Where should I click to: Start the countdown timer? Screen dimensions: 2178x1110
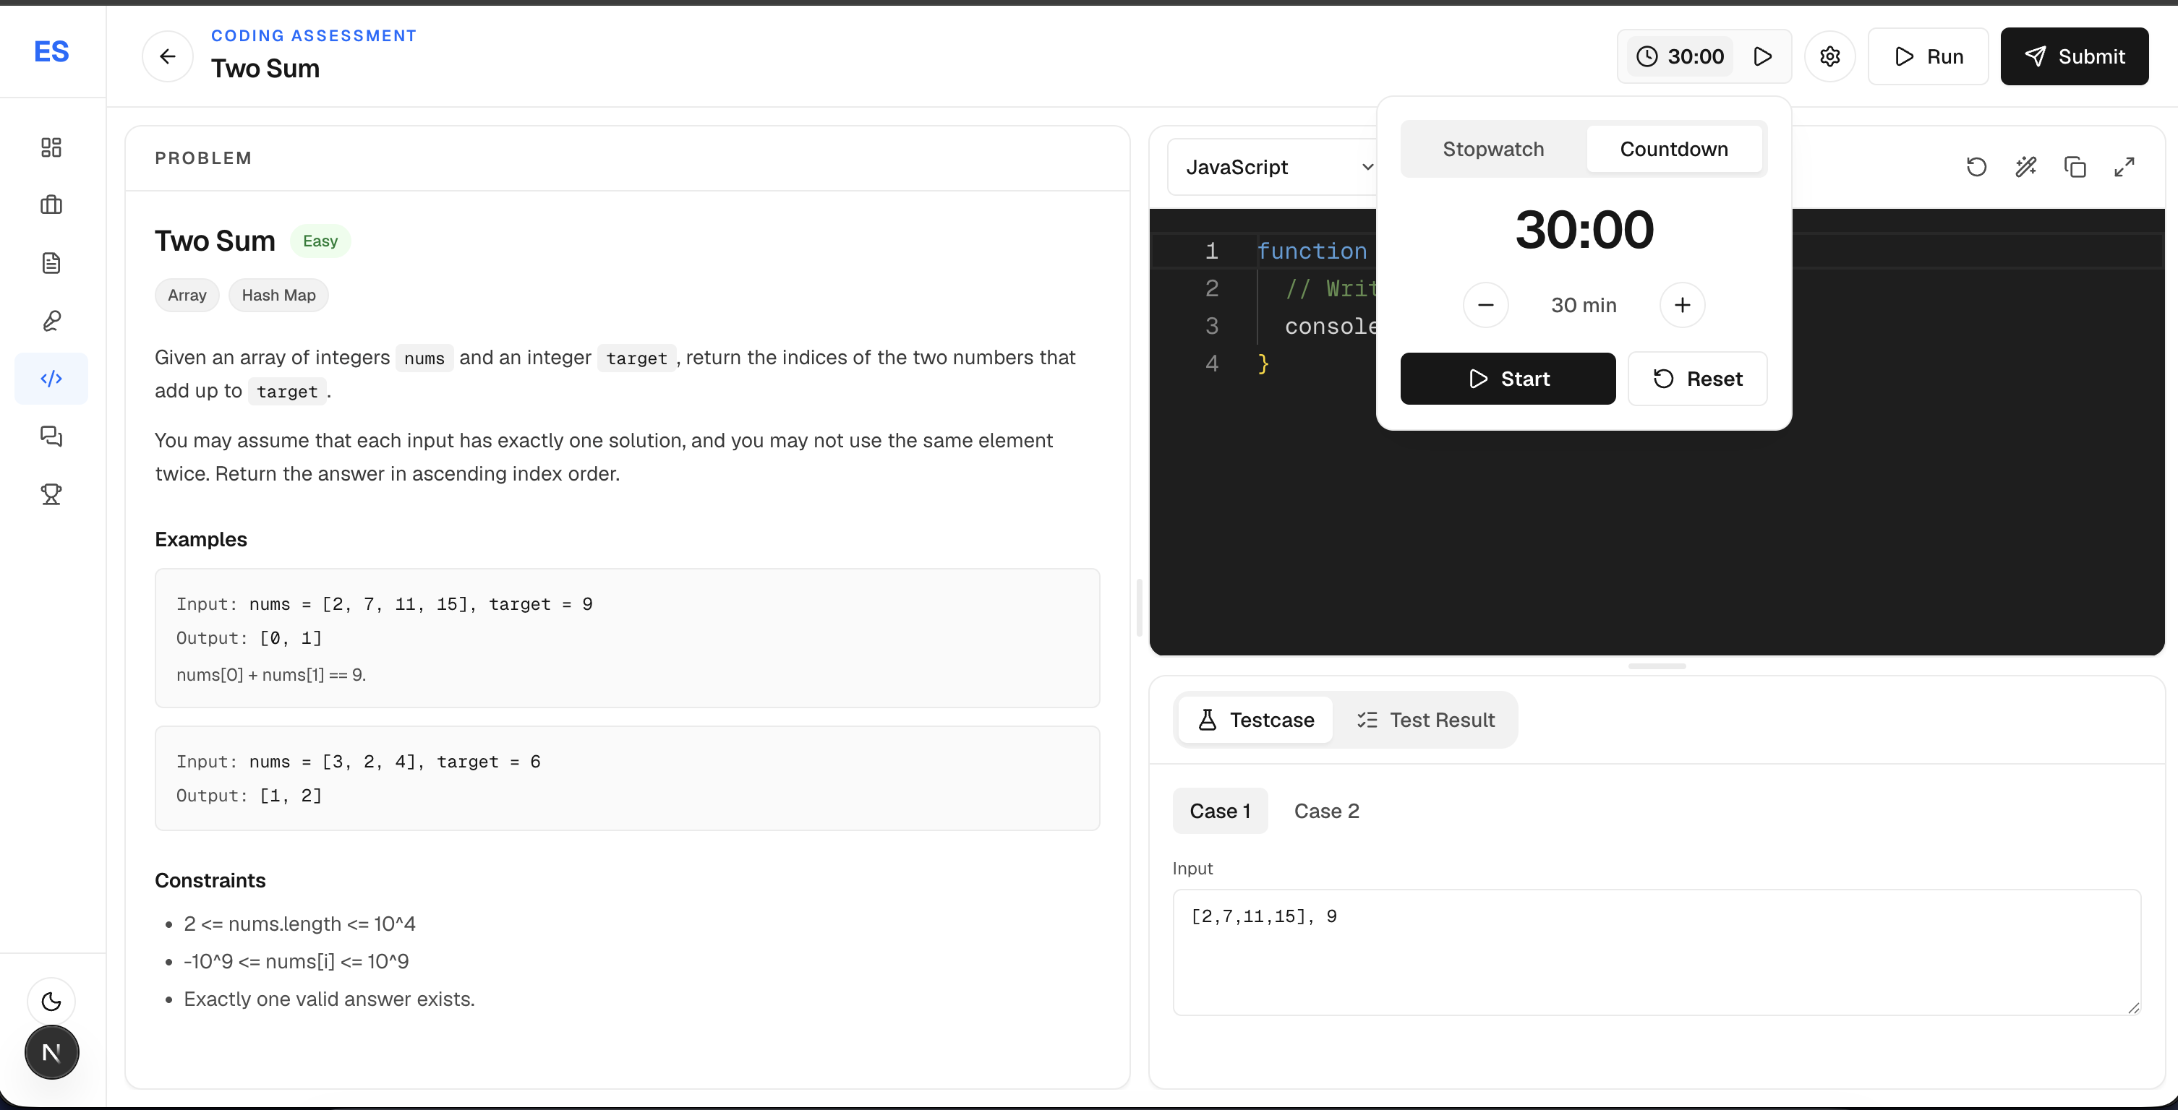[1508, 379]
